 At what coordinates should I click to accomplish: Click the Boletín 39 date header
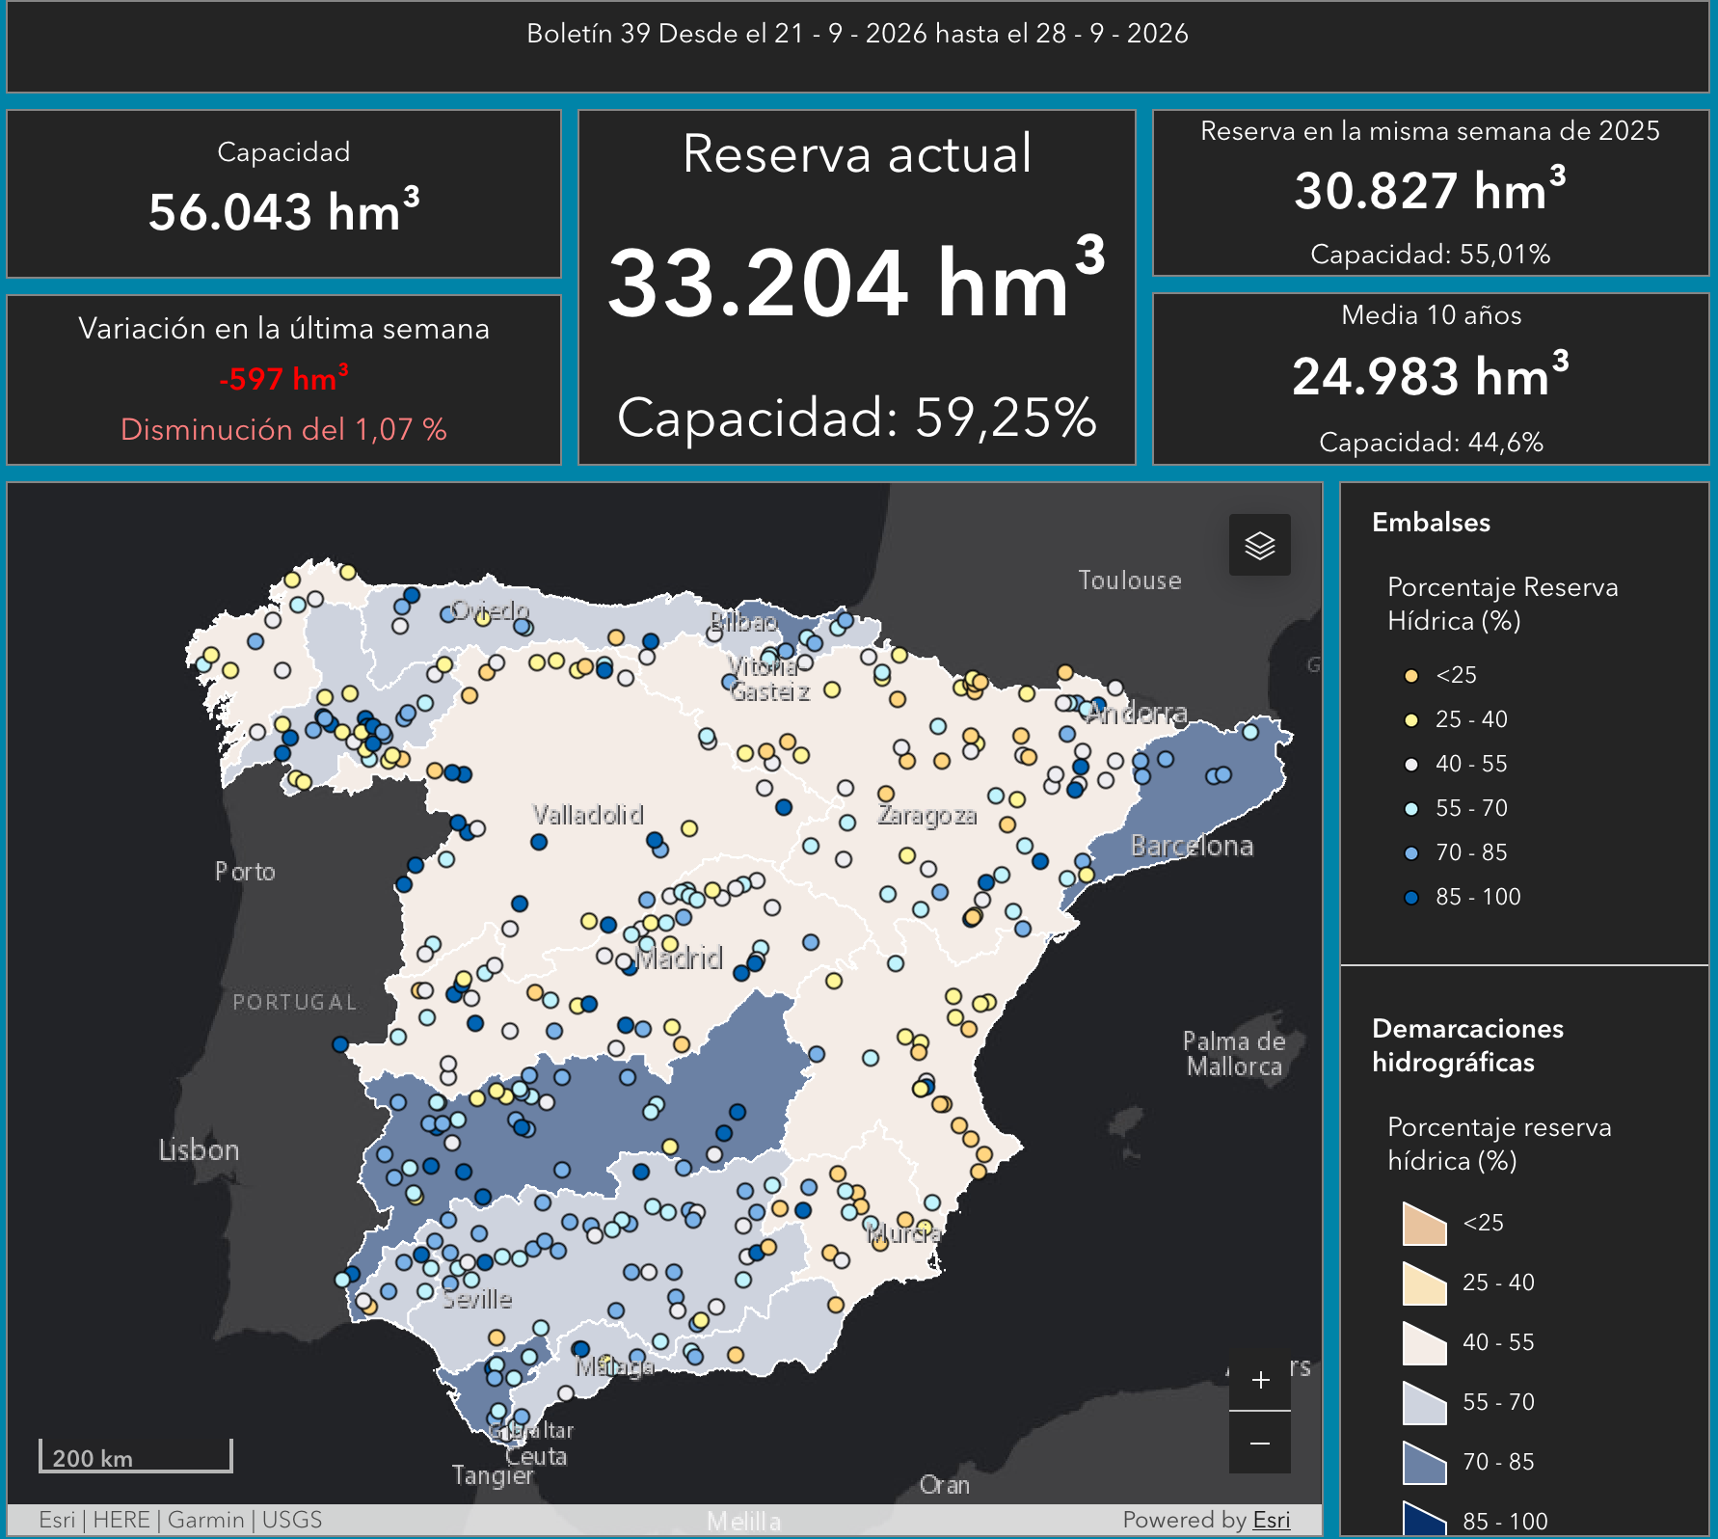[x=857, y=34]
